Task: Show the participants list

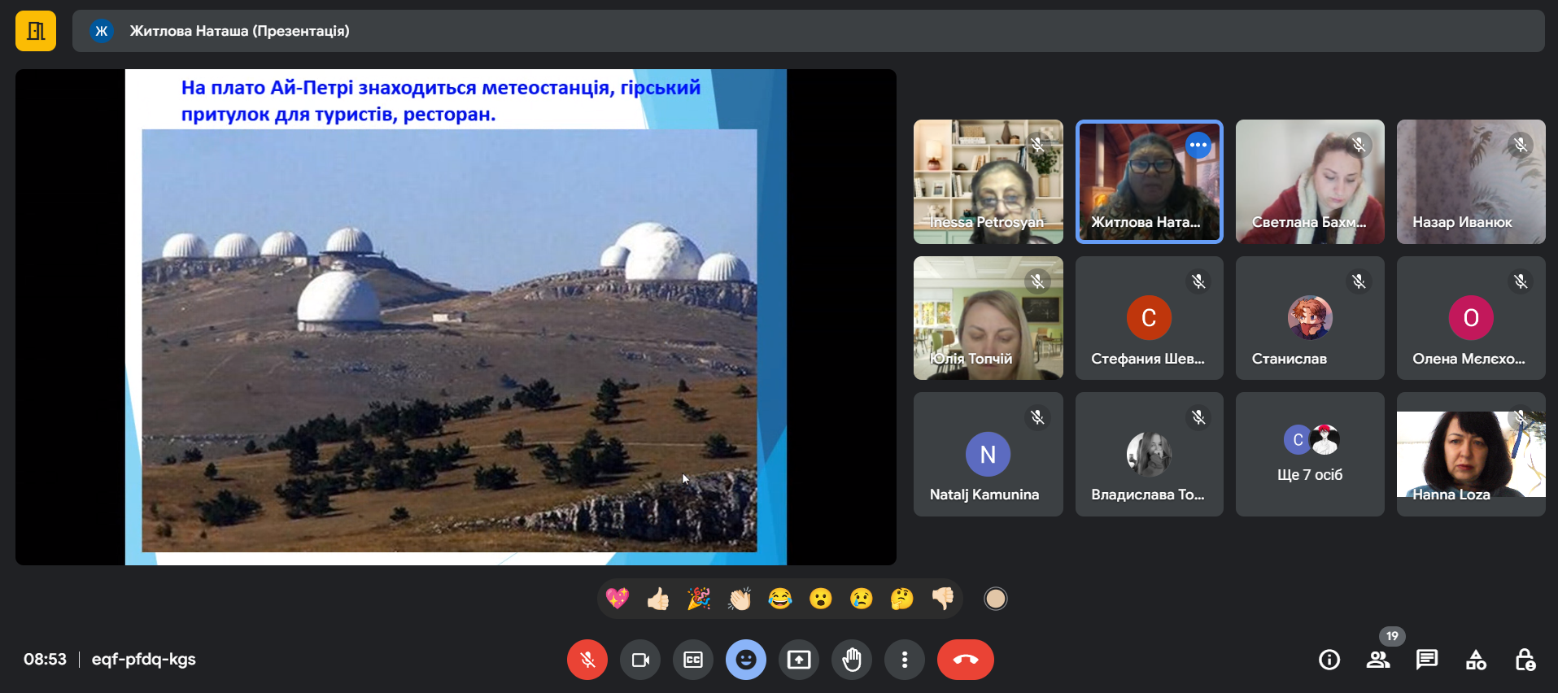Action: click(1378, 660)
